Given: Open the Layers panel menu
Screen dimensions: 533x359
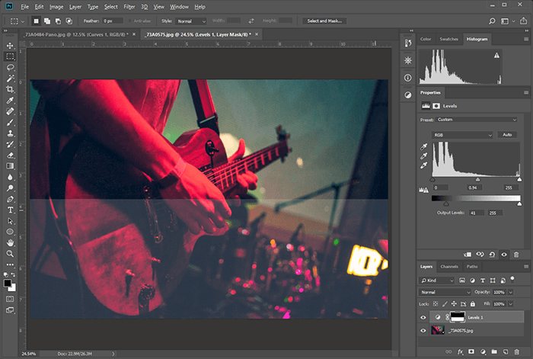Looking at the screenshot, I should point(526,267).
